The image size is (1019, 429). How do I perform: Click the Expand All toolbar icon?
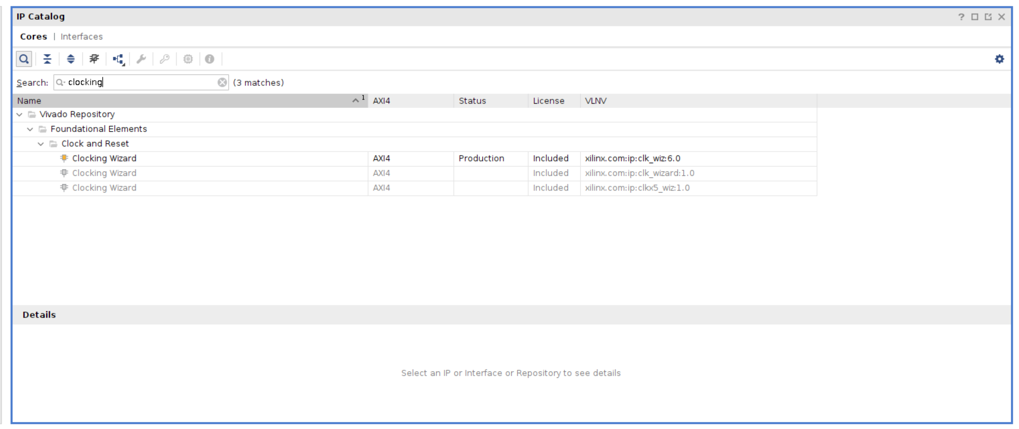coord(71,59)
